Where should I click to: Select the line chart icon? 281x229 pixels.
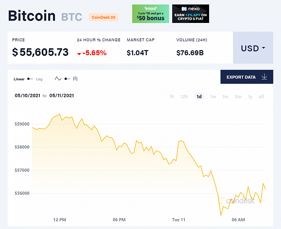(58, 79)
